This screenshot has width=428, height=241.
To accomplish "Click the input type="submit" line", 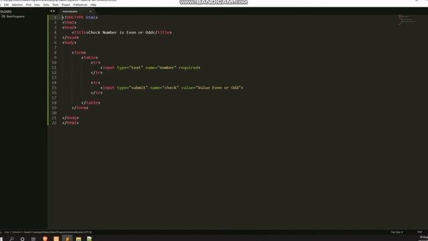I will point(172,88).
